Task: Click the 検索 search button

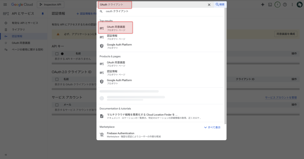Action: [220, 5]
